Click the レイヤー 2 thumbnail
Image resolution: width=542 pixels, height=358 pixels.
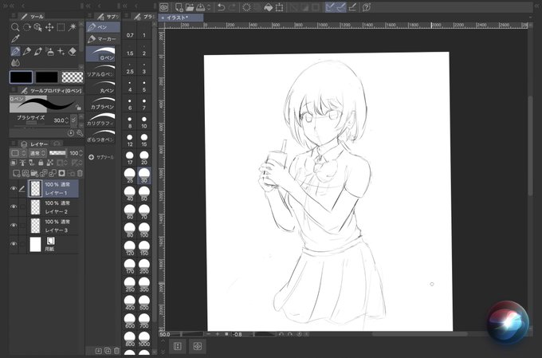pos(35,207)
